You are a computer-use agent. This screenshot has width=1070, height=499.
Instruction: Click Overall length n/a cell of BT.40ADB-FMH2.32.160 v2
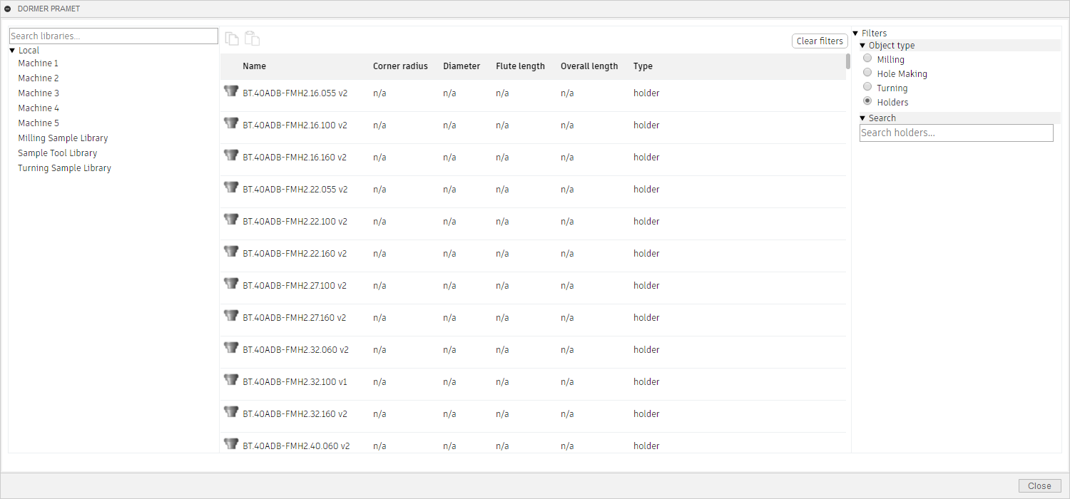point(567,414)
